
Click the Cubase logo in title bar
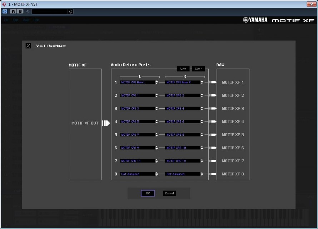tap(4, 4)
